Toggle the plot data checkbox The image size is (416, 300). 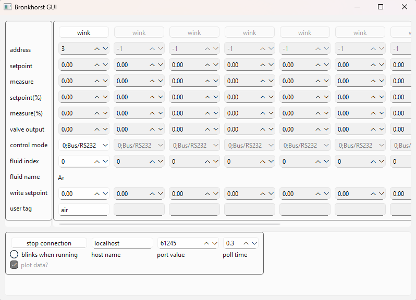[x=15, y=265]
